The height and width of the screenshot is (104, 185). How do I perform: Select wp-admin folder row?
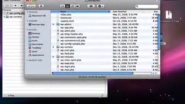[104, 24]
